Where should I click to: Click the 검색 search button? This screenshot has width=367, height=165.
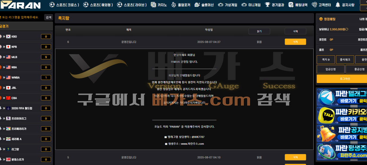coord(48,17)
